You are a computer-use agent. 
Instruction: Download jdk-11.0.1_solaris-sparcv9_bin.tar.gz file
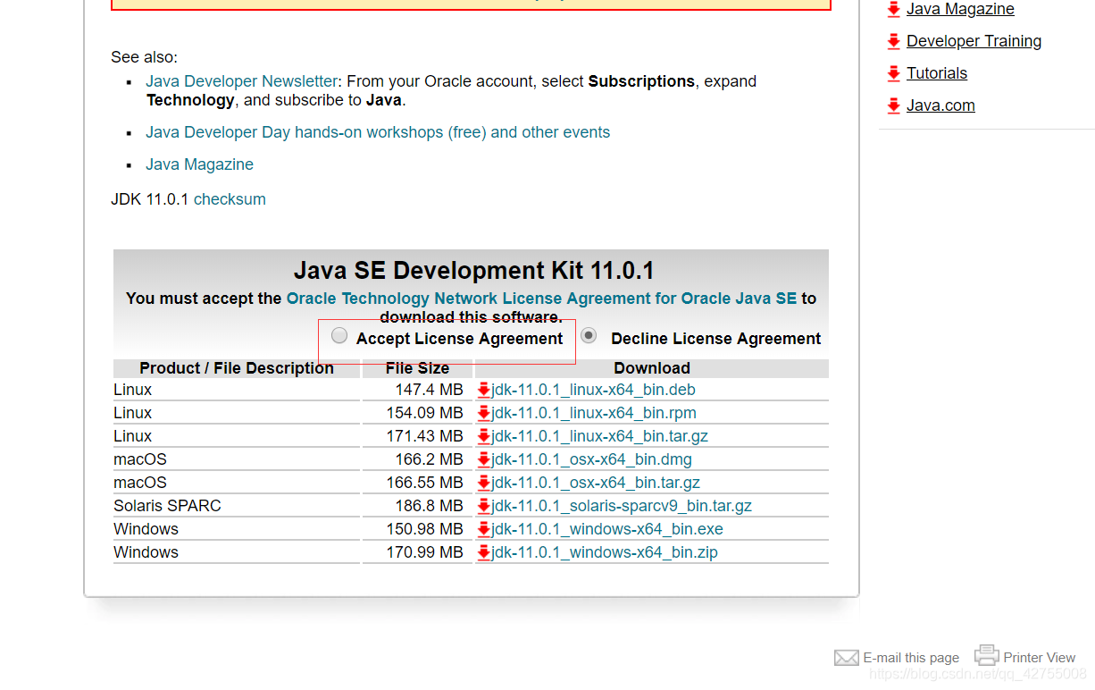click(622, 506)
